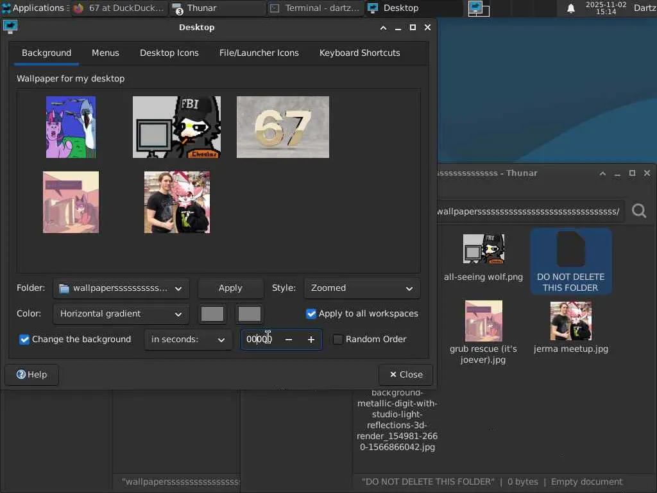The width and height of the screenshot is (657, 493).
Task: Click the Apply button
Action: click(230, 288)
